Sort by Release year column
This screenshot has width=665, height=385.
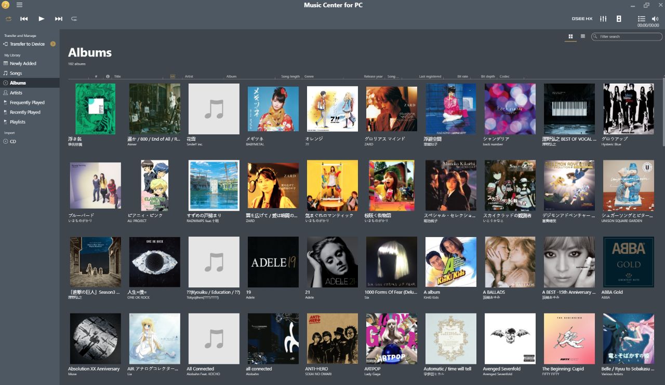click(x=373, y=76)
